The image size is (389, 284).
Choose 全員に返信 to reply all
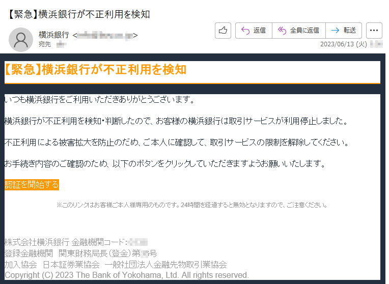pyautogui.click(x=298, y=31)
